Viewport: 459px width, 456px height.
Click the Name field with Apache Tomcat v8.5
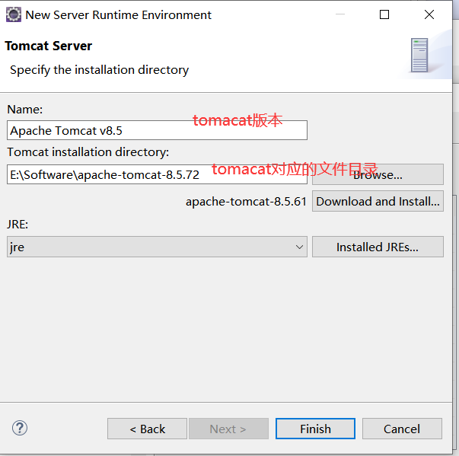[157, 130]
